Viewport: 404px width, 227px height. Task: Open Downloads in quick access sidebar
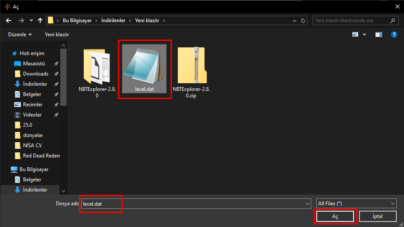35,74
